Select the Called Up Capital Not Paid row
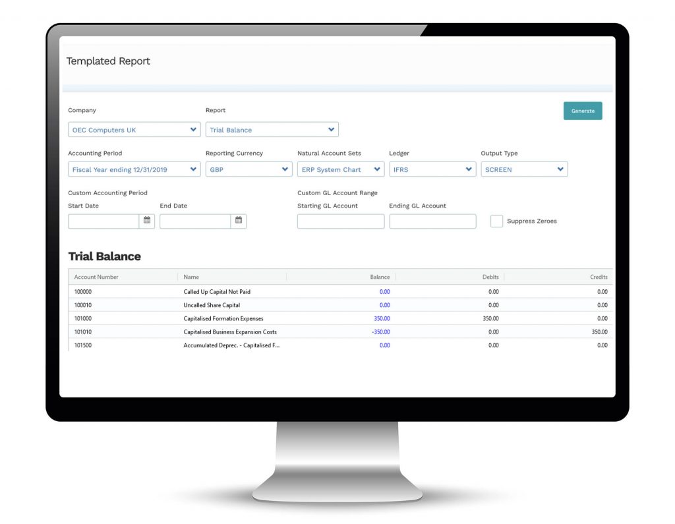 click(x=217, y=291)
